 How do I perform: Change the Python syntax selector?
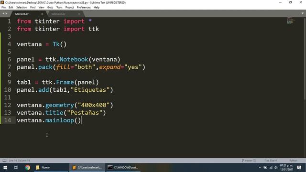pyautogui.click(x=293, y=161)
